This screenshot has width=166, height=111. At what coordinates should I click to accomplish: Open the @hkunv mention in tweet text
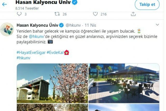(x=36, y=36)
